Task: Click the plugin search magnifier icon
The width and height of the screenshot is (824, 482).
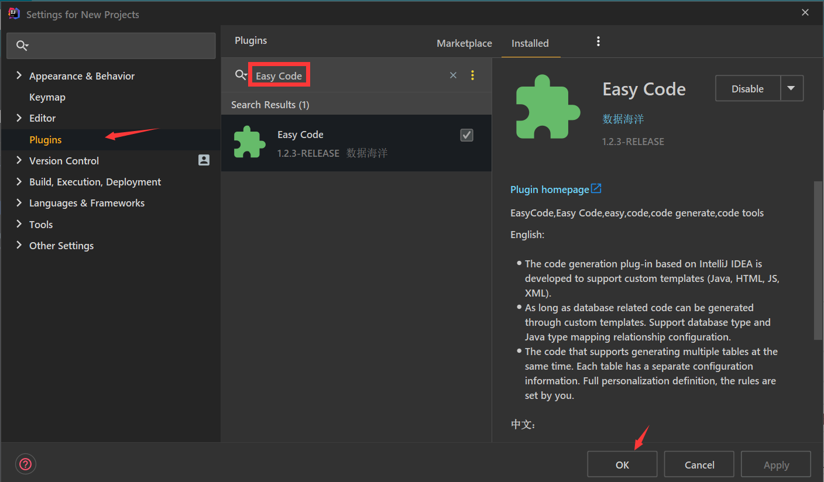Action: click(x=241, y=75)
